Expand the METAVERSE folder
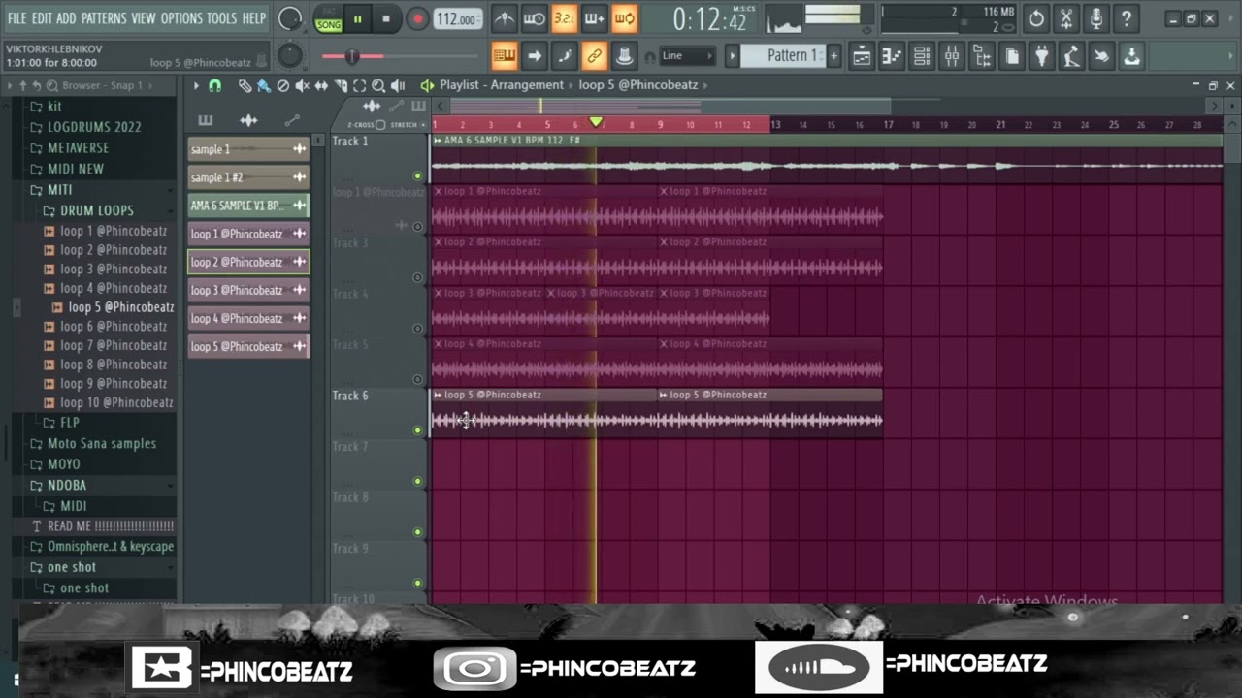Screen dimensions: 1242x698 click(x=79, y=148)
